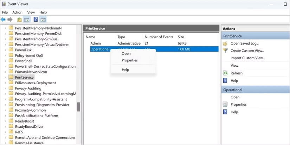The height and width of the screenshot is (145, 290).
Task: Select Open in the context menu
Action: tap(126, 54)
